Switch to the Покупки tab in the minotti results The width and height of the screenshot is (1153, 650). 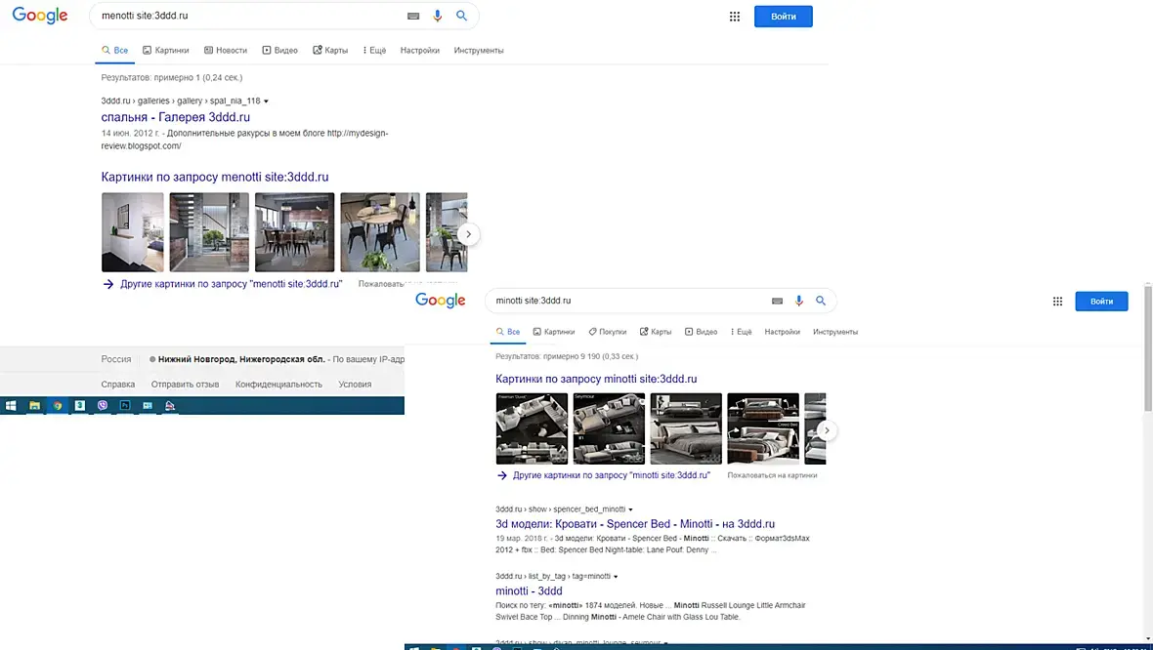click(x=608, y=332)
